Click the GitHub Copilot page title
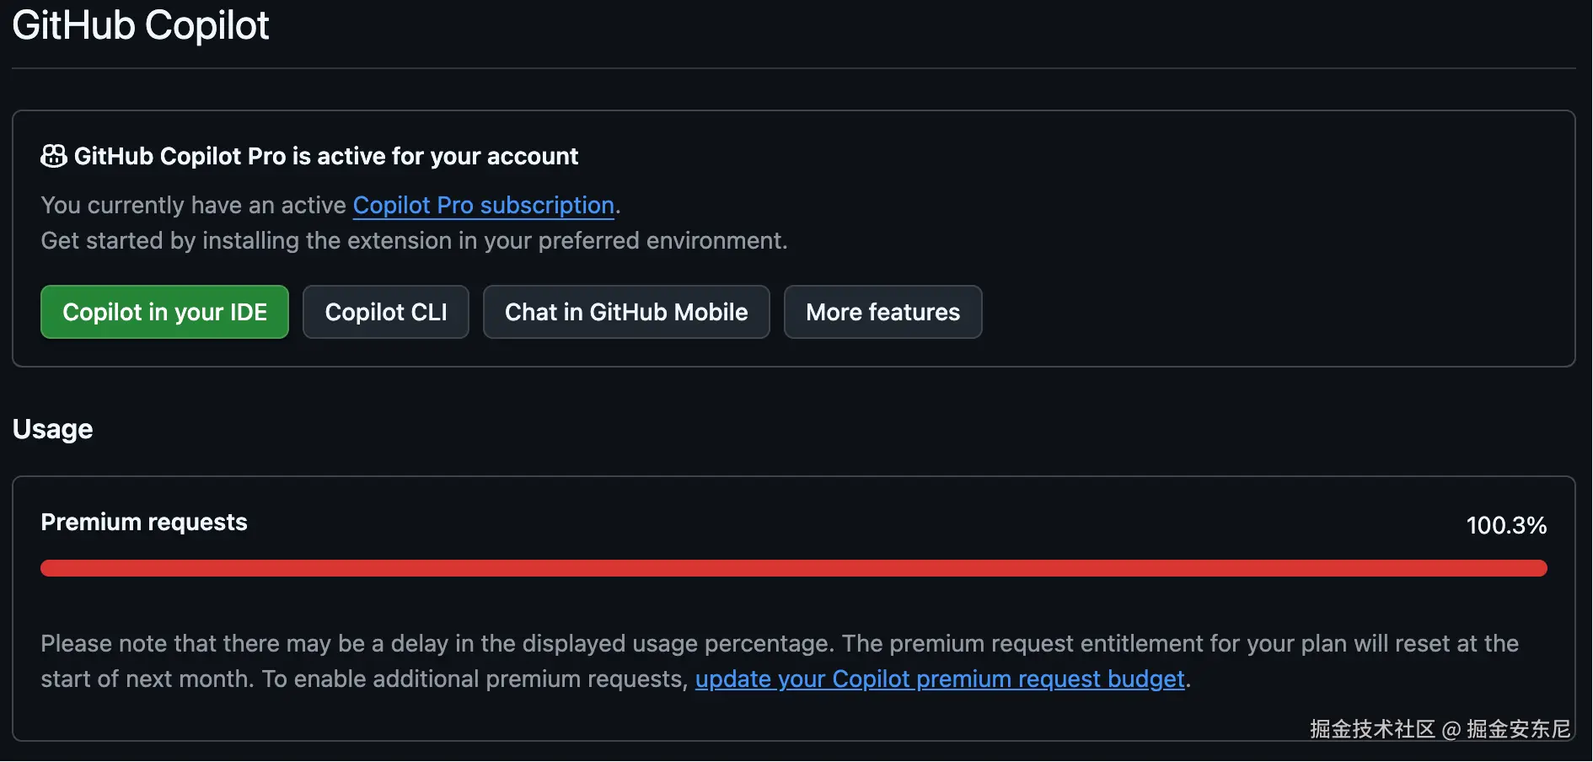This screenshot has width=1593, height=762. pos(141,25)
